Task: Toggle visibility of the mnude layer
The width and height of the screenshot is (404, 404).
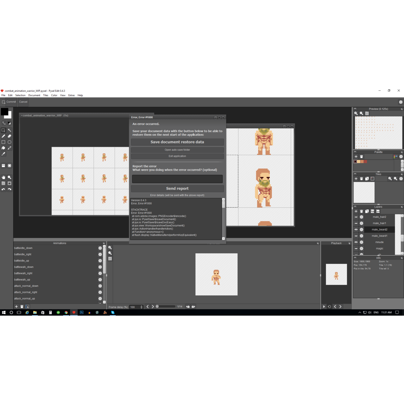Action: [x=356, y=242]
